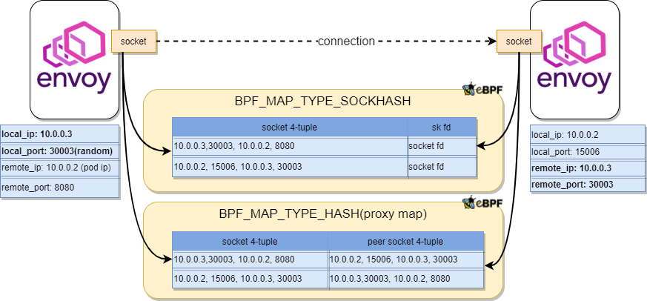The width and height of the screenshot is (647, 301).
Task: Click "socket fd" in first SOCKHASH row
Action: click(442, 146)
